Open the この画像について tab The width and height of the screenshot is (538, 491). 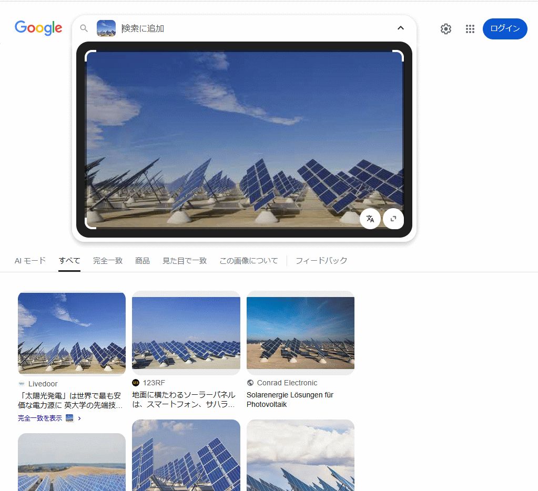click(249, 261)
